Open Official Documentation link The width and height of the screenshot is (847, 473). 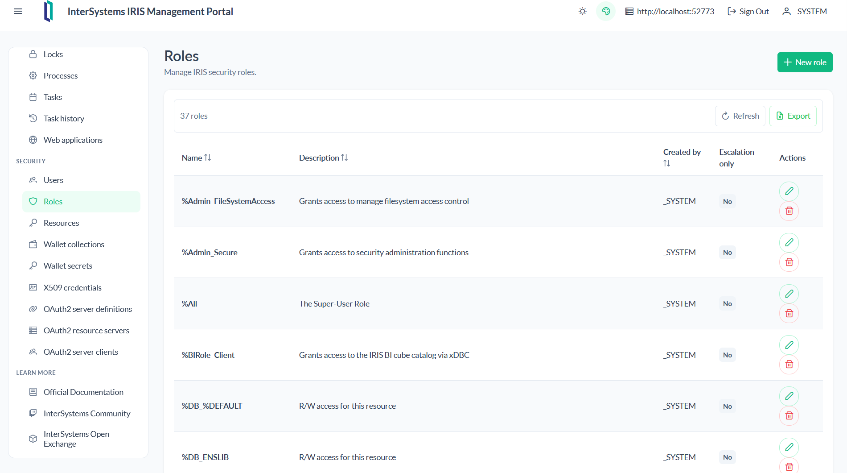click(x=81, y=392)
